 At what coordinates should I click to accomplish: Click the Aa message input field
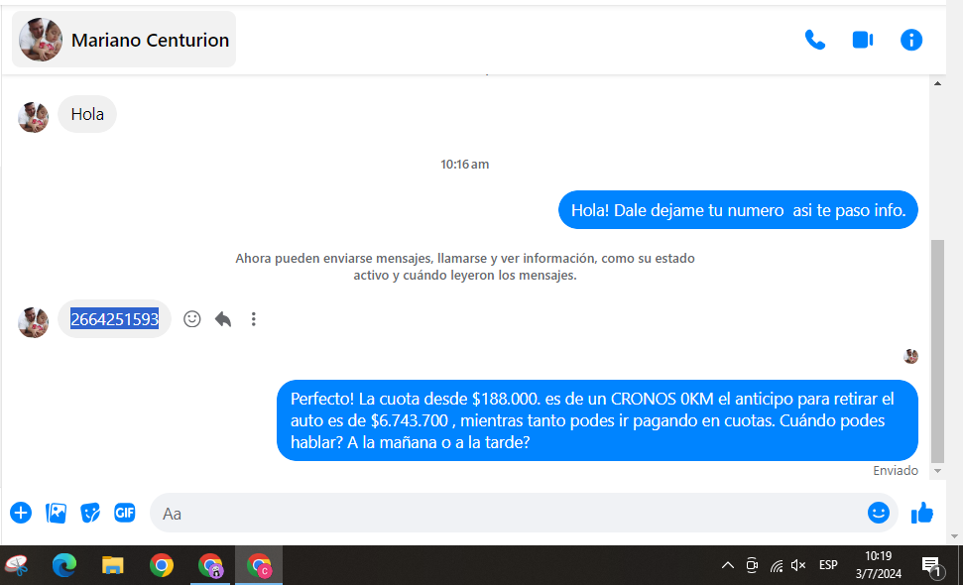click(506, 514)
